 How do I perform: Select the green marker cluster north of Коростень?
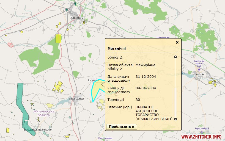pos(75,4)
